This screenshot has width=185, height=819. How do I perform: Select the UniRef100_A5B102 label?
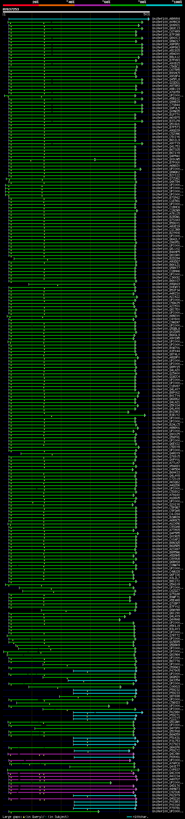point(166,98)
